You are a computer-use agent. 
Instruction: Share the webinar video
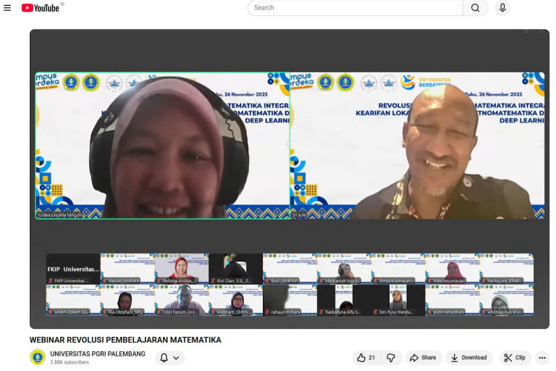423,357
